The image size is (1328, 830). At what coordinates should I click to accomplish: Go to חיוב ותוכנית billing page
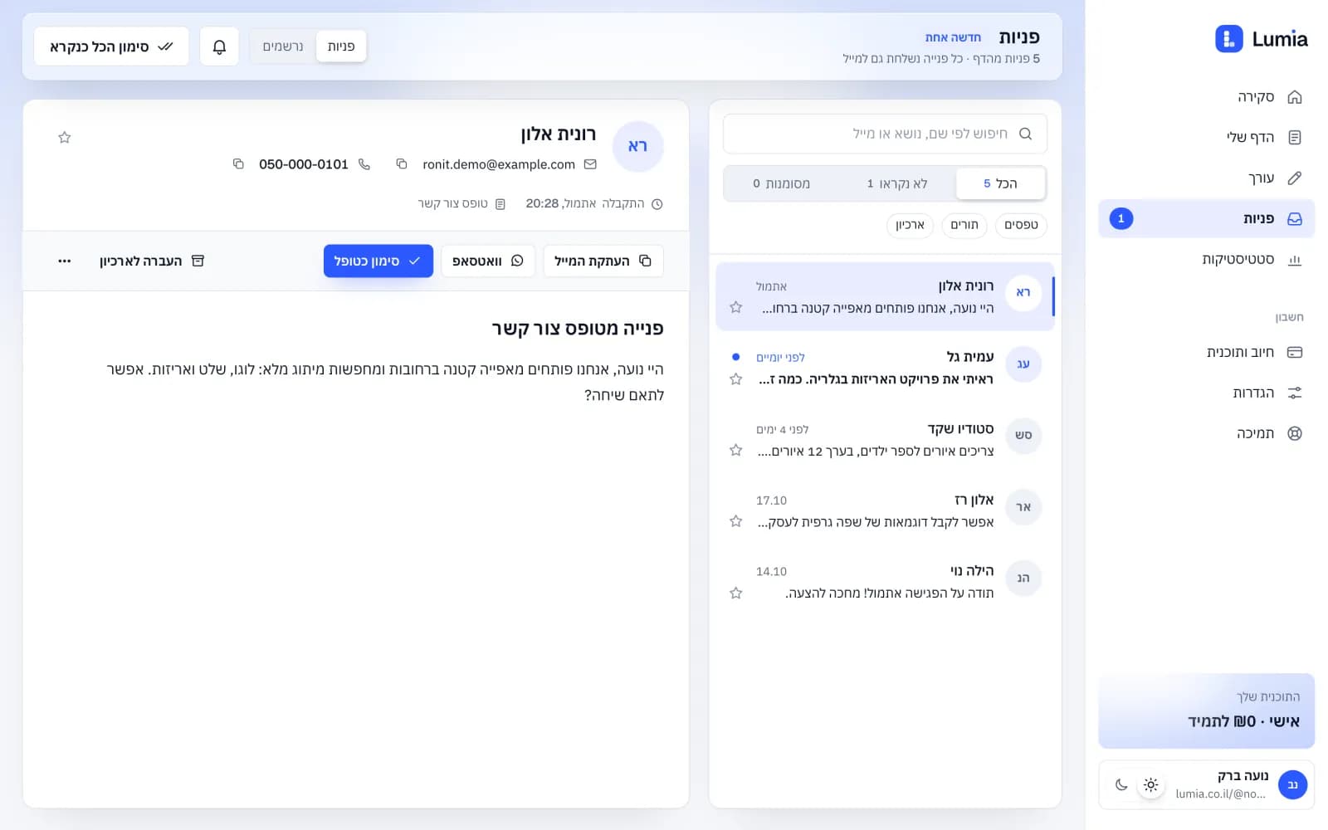(x=1206, y=353)
